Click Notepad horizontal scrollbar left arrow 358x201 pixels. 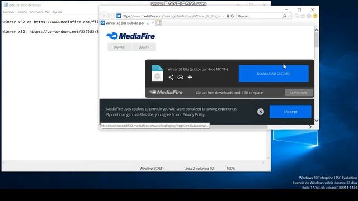tap(4, 162)
